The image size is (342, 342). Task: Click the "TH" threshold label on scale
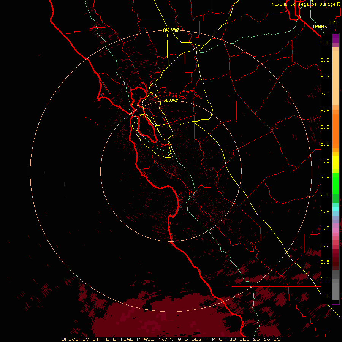click(326, 296)
